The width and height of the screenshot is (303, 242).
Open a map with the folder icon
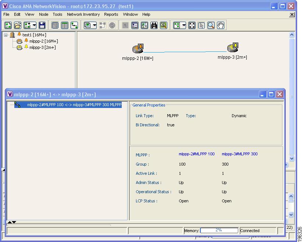(x=18, y=25)
